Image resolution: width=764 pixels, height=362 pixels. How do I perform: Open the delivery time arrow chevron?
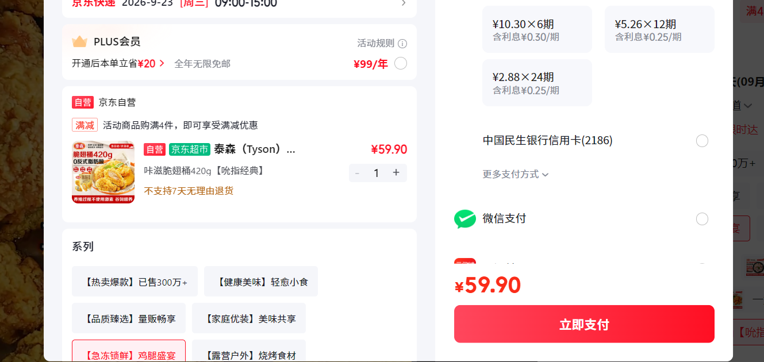404,3
